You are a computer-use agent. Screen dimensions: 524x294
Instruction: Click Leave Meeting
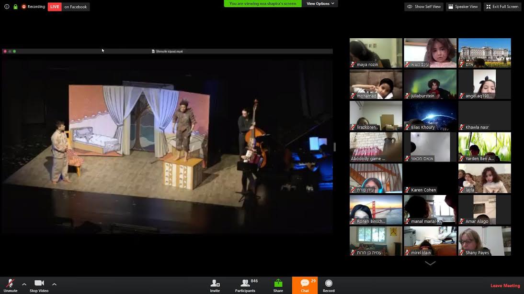point(505,286)
